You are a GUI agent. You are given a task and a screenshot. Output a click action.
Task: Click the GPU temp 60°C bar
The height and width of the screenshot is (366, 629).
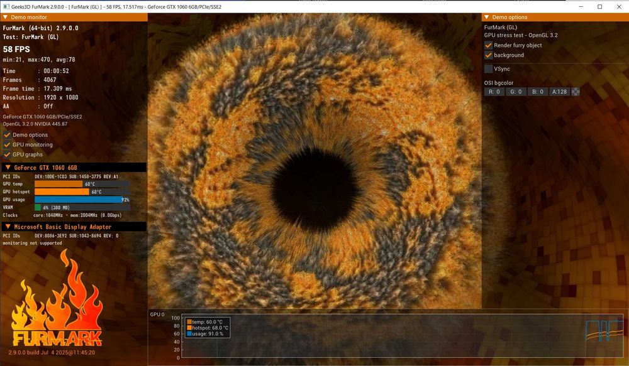tap(82, 184)
